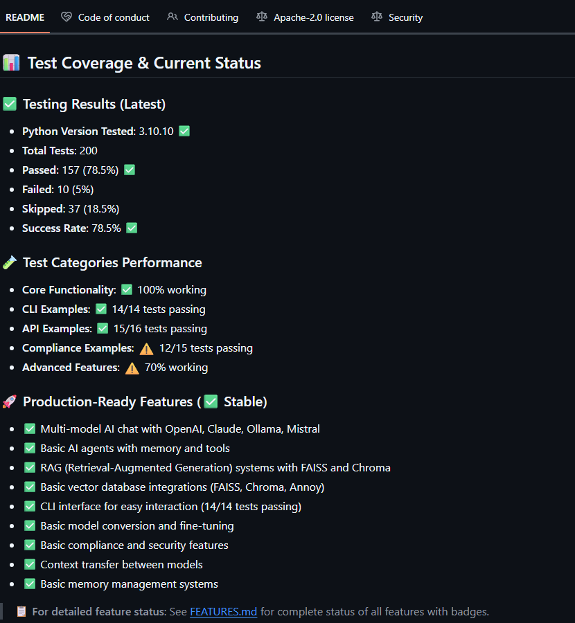Click the clipboard icon near feature status

point(21,612)
